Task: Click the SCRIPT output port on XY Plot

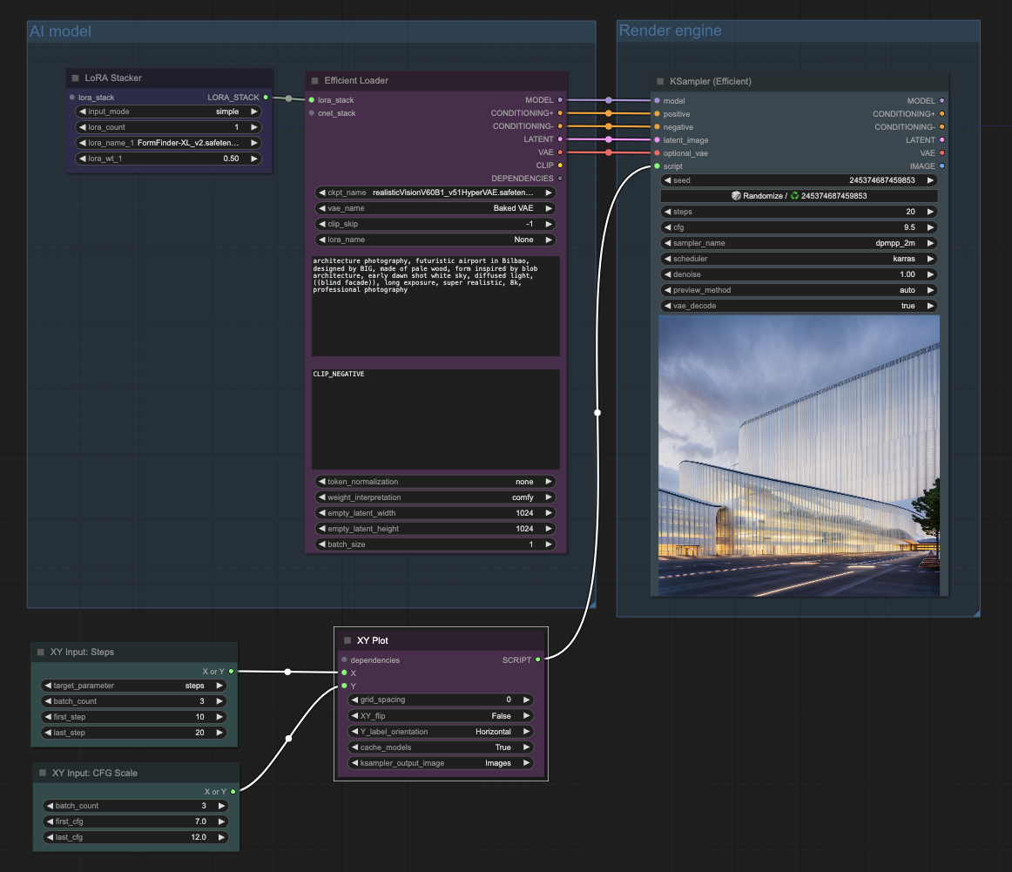Action: [537, 659]
